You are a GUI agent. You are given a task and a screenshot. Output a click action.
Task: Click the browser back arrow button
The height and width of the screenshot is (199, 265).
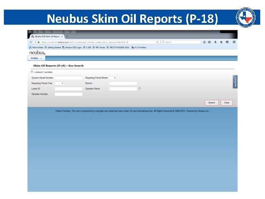click(x=31, y=42)
